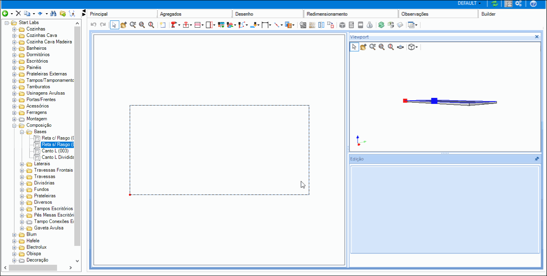Image resolution: width=547 pixels, height=276 pixels.
Task: Select the pan hand tool in Viewport toolbar
Action: (x=363, y=47)
